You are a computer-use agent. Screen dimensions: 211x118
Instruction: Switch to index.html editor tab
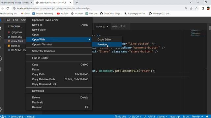click(x=118, y=26)
